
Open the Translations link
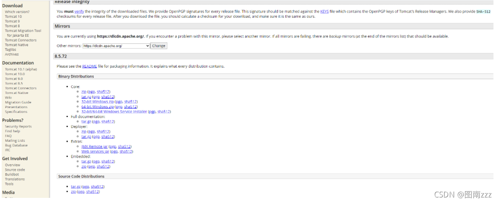click(15, 179)
